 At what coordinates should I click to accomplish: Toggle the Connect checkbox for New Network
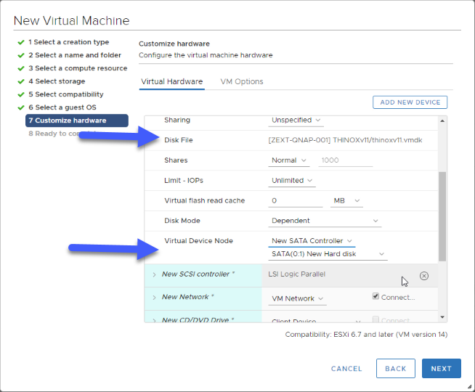pos(375,296)
